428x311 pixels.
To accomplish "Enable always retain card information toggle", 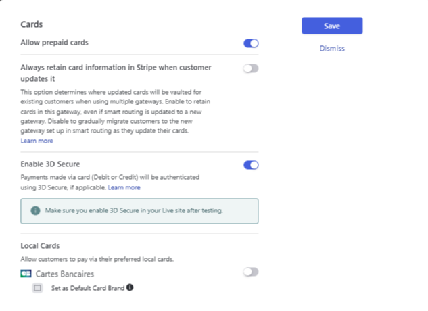I will pos(251,68).
